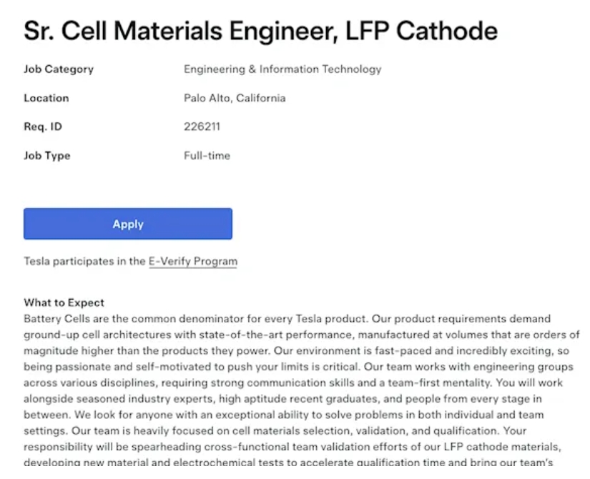Click the requisition number 226211
590x479 pixels.
click(x=202, y=127)
